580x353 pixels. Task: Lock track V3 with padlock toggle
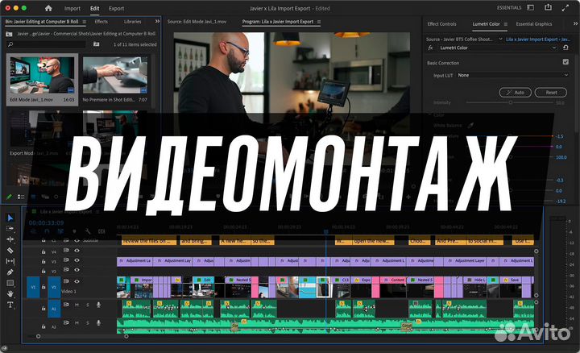(43, 261)
